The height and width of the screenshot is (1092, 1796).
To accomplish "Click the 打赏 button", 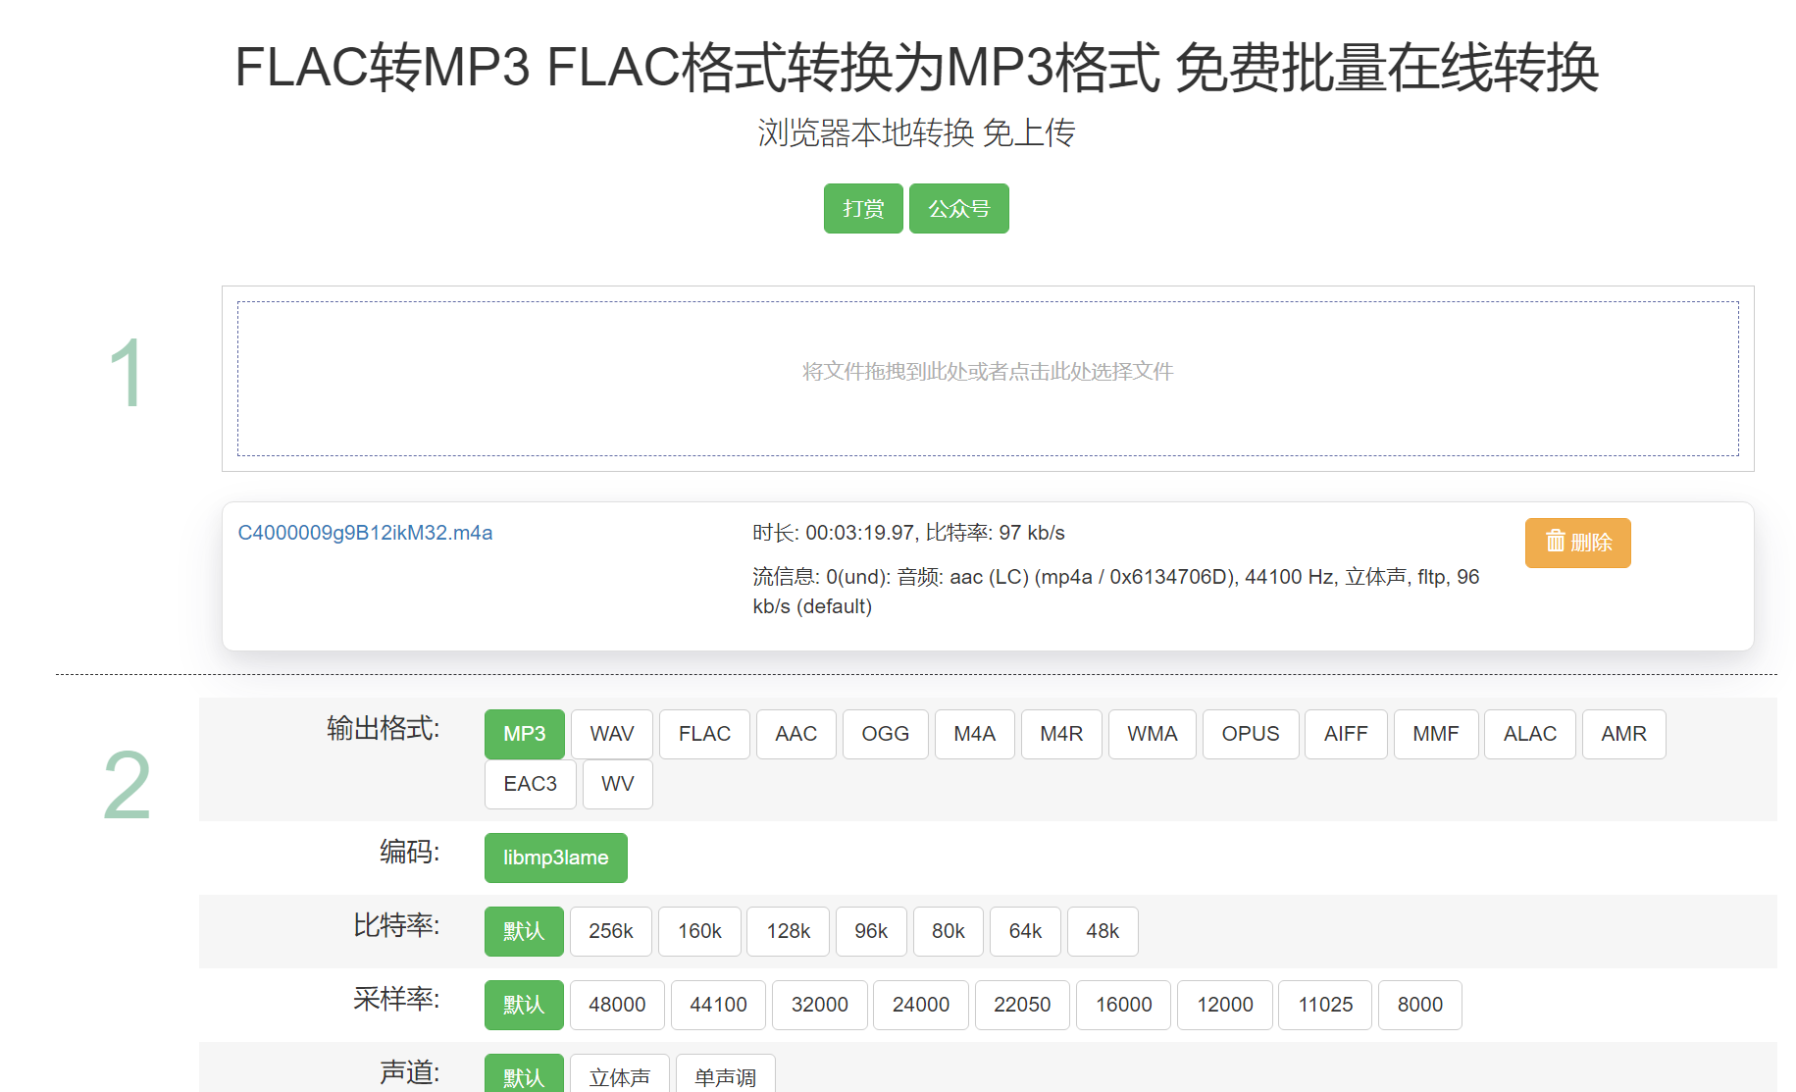I will pos(862,207).
